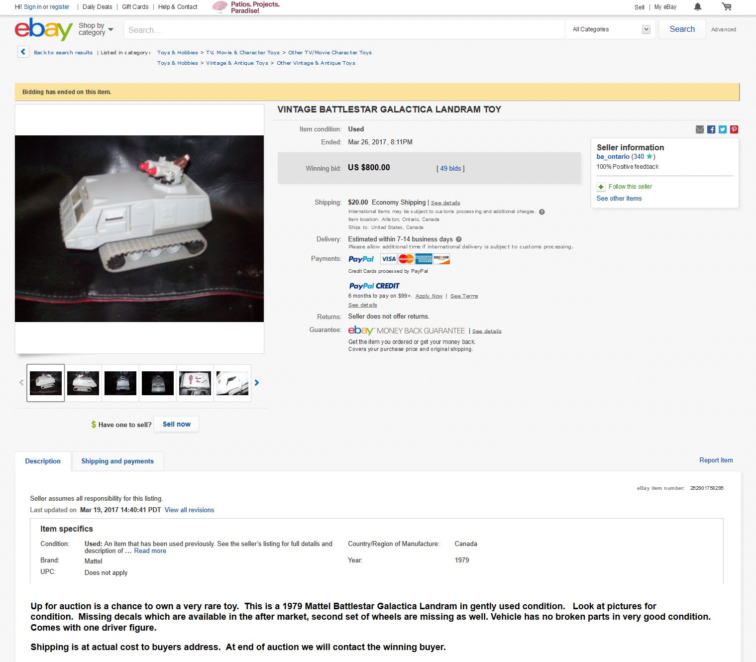Show next thumbnails with right arrow

click(257, 383)
